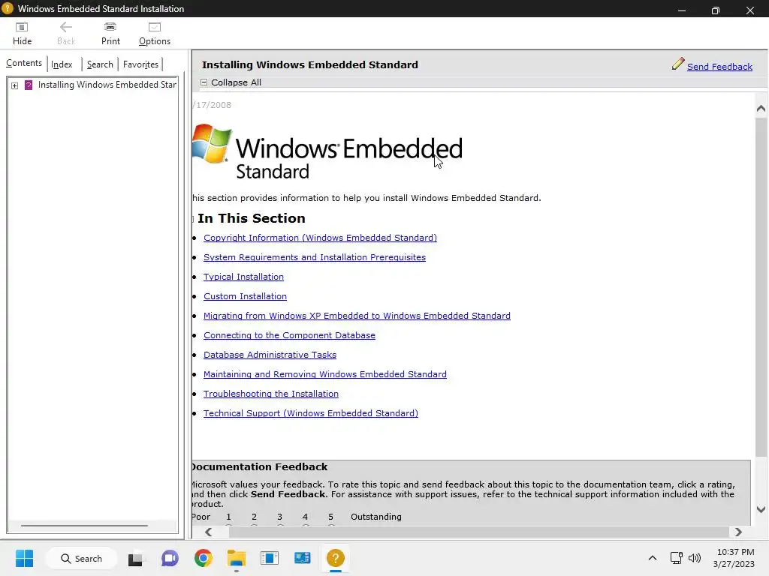Click the pencil icon beside Send Feedback

click(678, 64)
